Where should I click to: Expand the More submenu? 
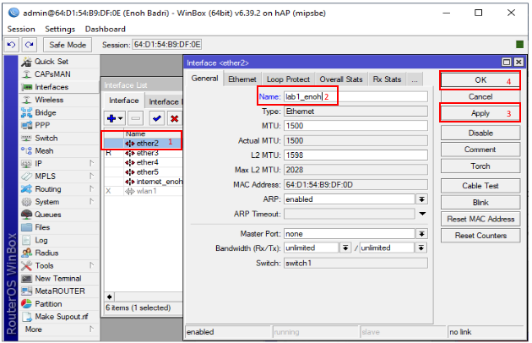point(91,329)
